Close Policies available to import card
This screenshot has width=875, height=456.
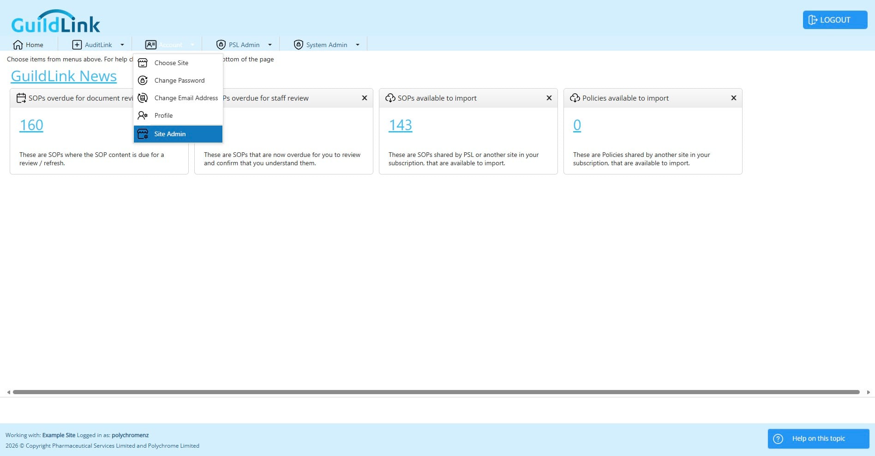coord(734,98)
